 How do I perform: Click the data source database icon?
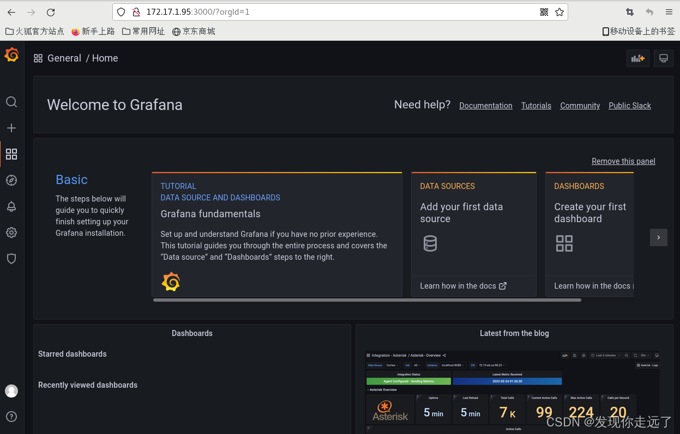430,243
